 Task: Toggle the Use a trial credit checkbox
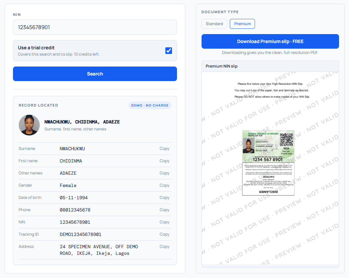coord(168,51)
